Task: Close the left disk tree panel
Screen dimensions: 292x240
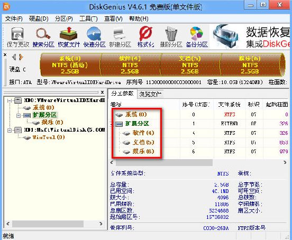Action: click(x=102, y=92)
